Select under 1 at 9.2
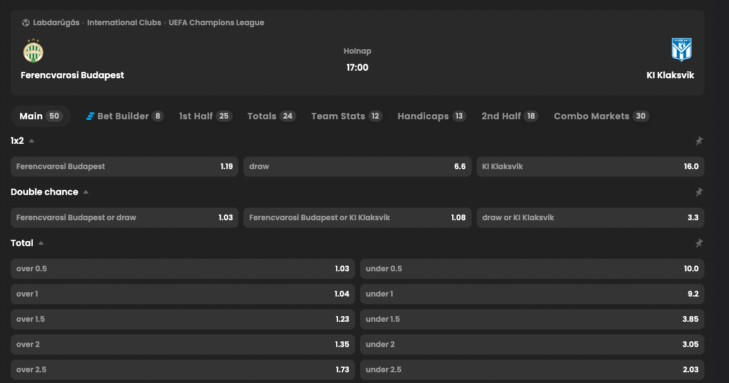 (532, 294)
